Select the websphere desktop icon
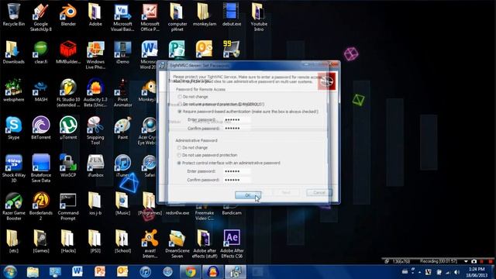 click(x=14, y=91)
